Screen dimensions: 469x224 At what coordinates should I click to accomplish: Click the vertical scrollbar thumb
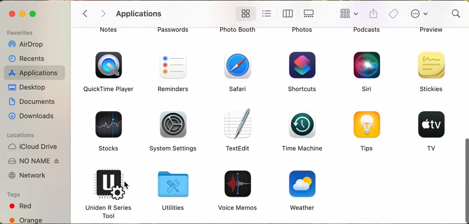coord(466,180)
